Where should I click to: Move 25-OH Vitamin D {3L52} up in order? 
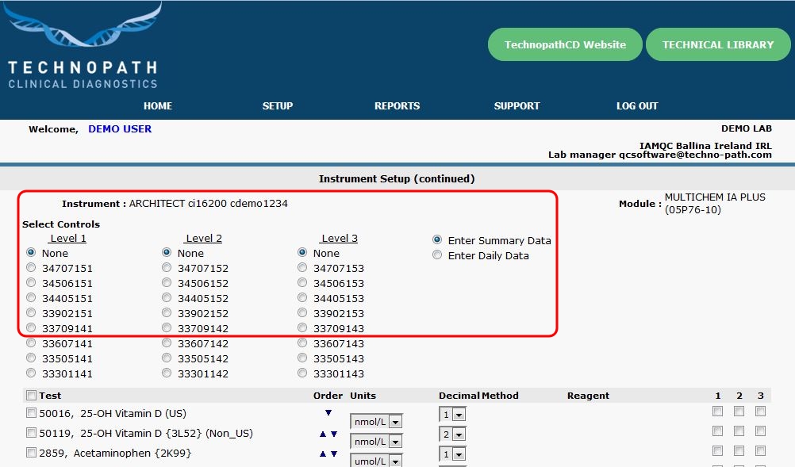point(322,434)
